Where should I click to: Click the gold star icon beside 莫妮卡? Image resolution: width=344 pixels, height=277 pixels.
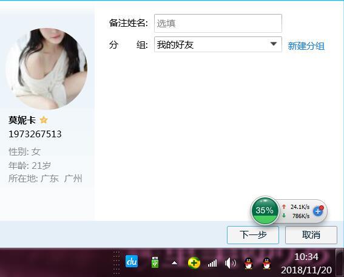click(44, 120)
